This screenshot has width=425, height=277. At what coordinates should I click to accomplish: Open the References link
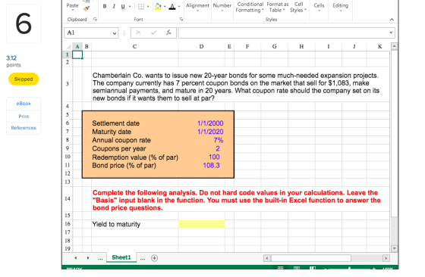tap(24, 128)
